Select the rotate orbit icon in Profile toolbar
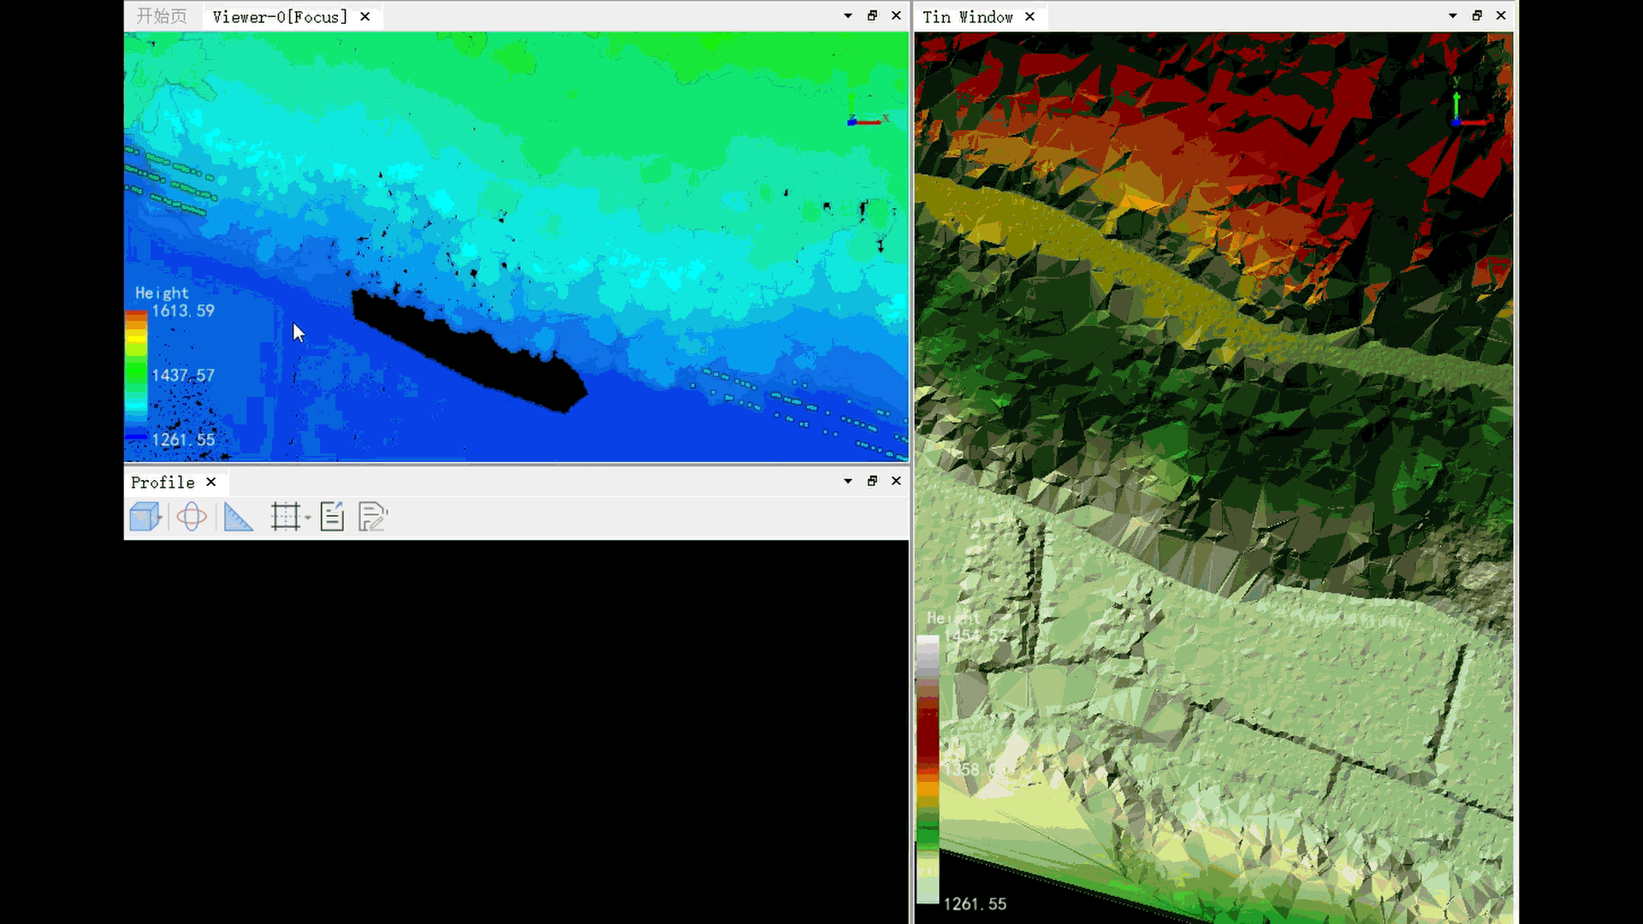 tap(192, 517)
